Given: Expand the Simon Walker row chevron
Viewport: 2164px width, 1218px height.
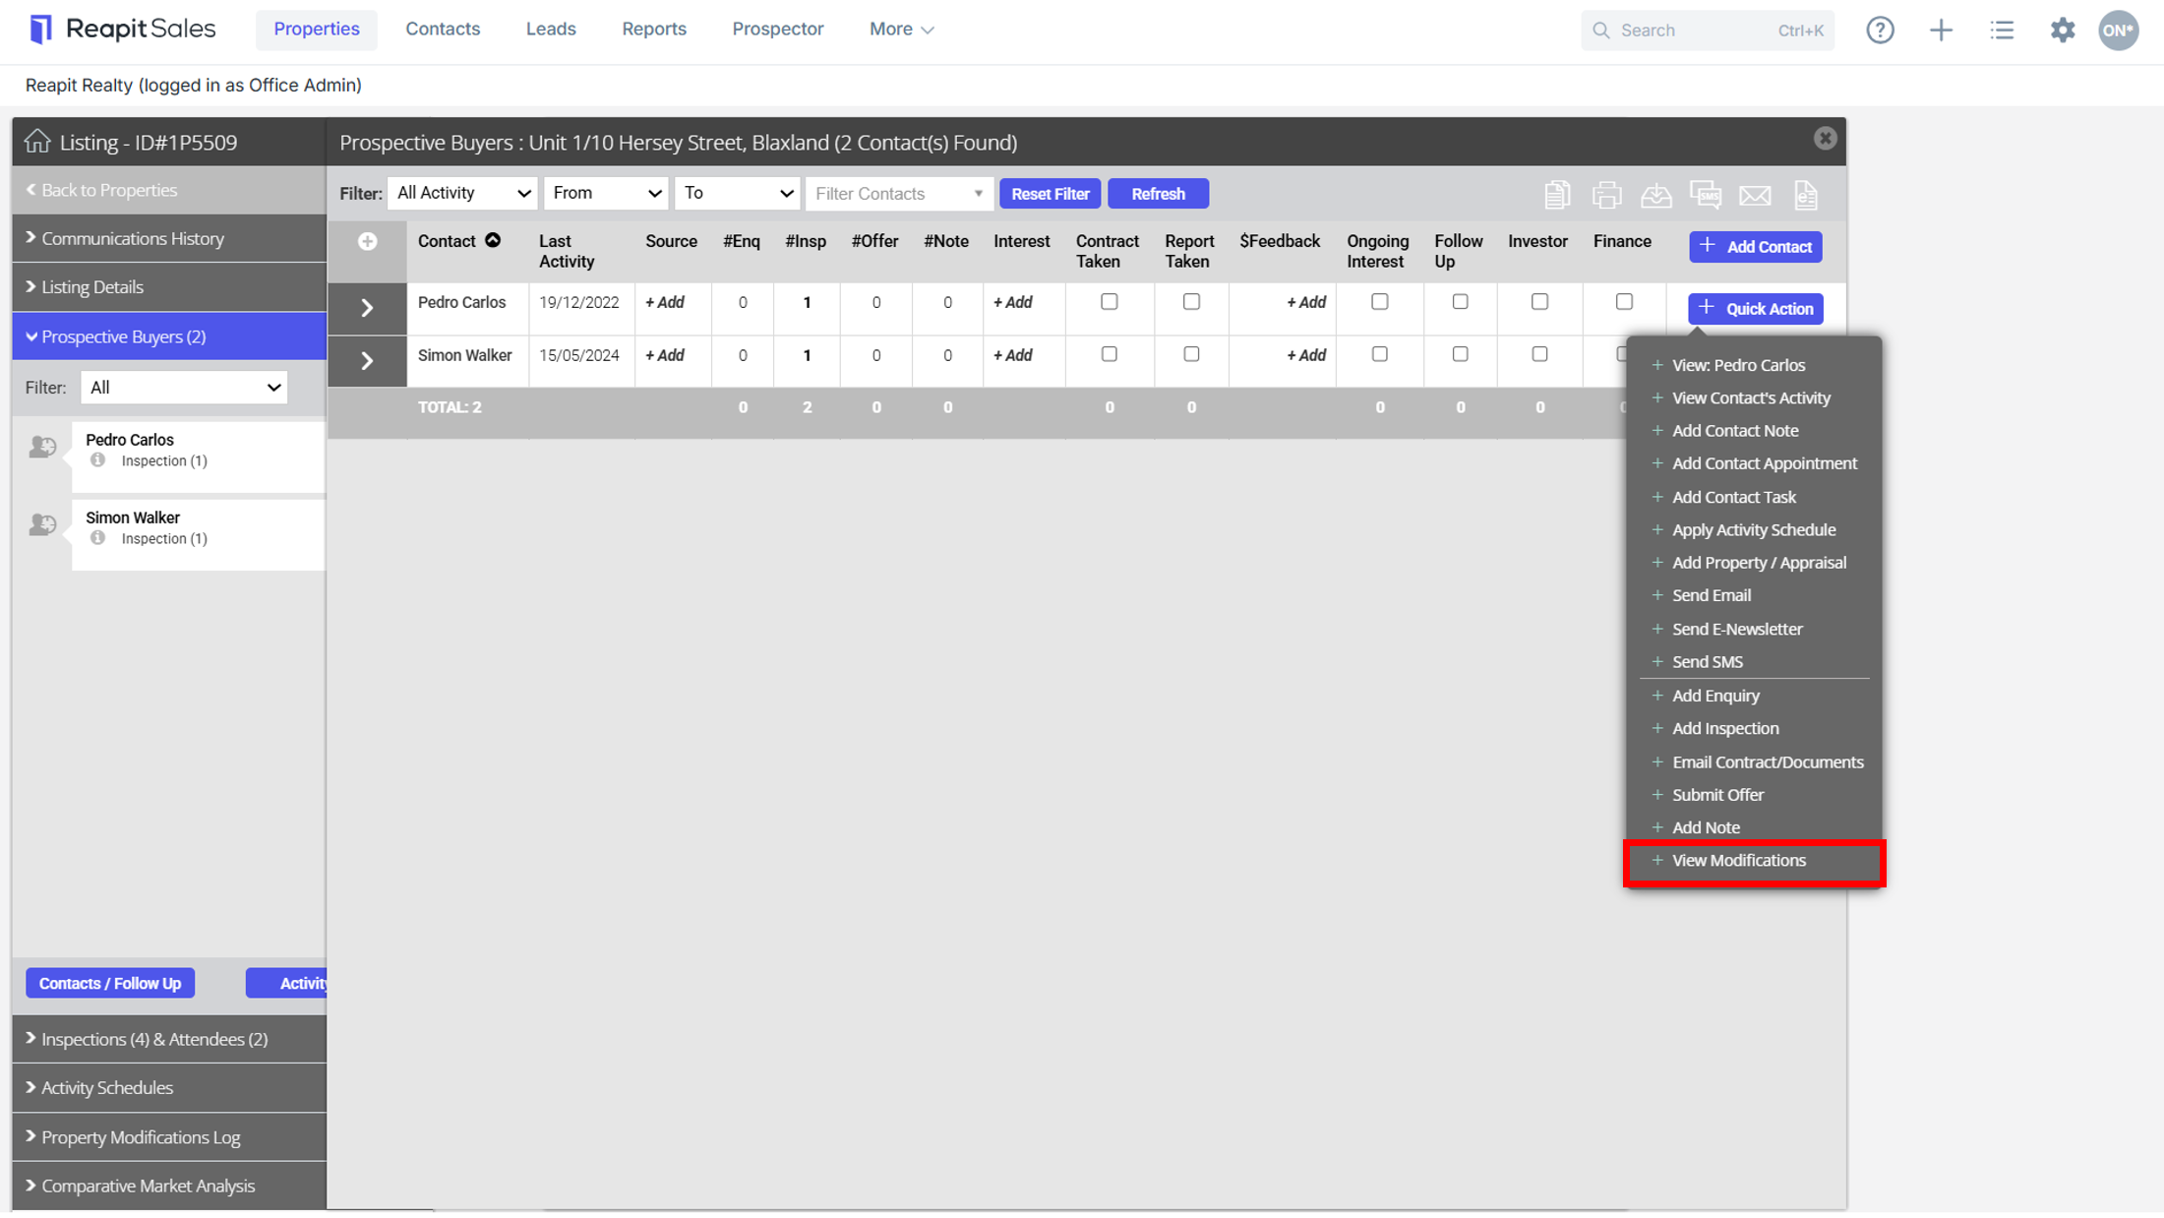Looking at the screenshot, I should click(367, 361).
